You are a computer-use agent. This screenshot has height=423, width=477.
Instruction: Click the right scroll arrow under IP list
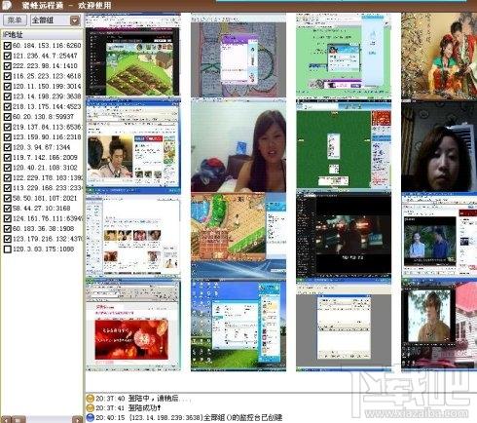(x=77, y=419)
